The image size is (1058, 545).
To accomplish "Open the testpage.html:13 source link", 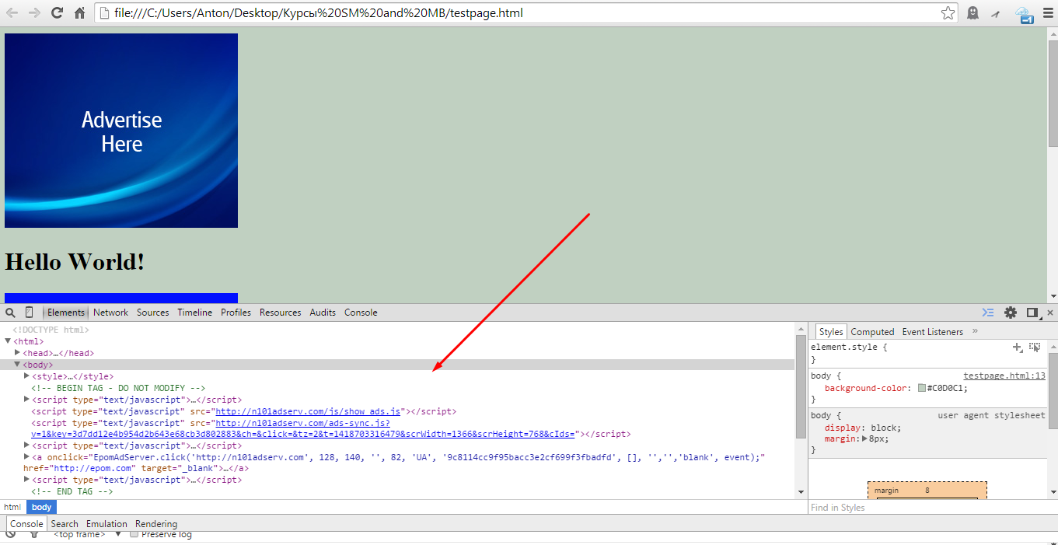I will pyautogui.click(x=1004, y=376).
